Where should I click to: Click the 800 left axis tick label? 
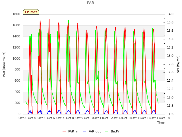pyautogui.click(x=17, y=70)
